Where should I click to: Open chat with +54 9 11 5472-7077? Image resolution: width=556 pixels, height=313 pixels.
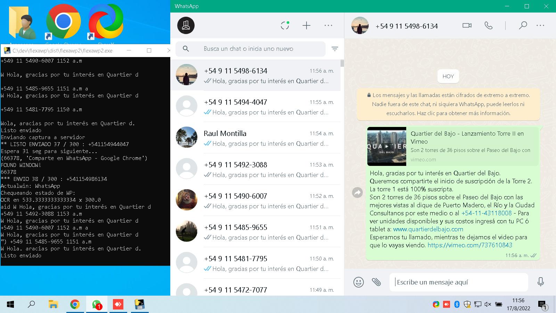pyautogui.click(x=255, y=287)
